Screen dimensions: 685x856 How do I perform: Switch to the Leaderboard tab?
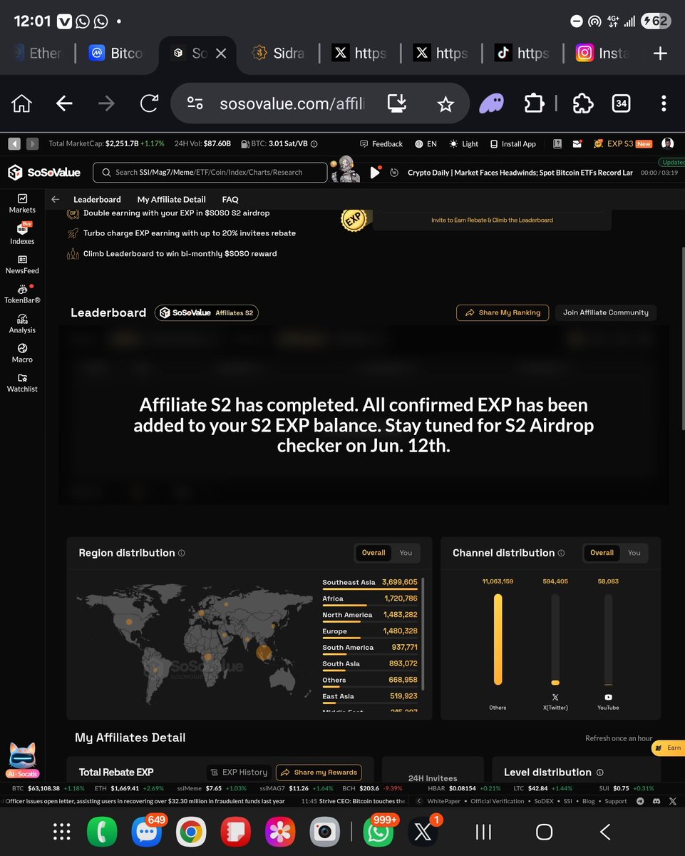tap(97, 200)
